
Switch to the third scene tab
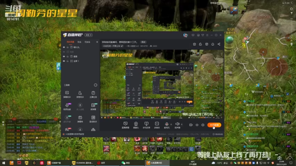click(87, 42)
